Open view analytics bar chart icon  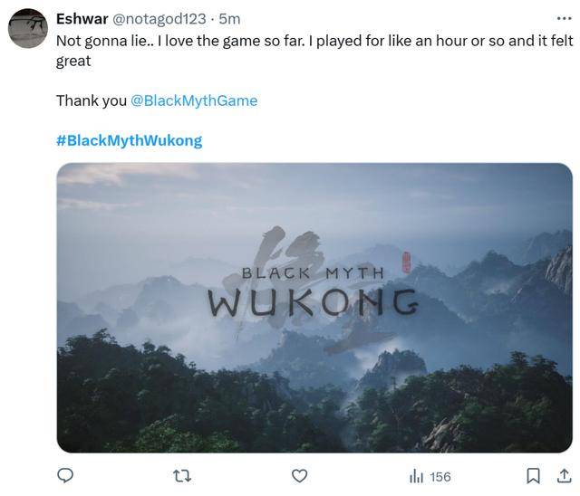417,476
